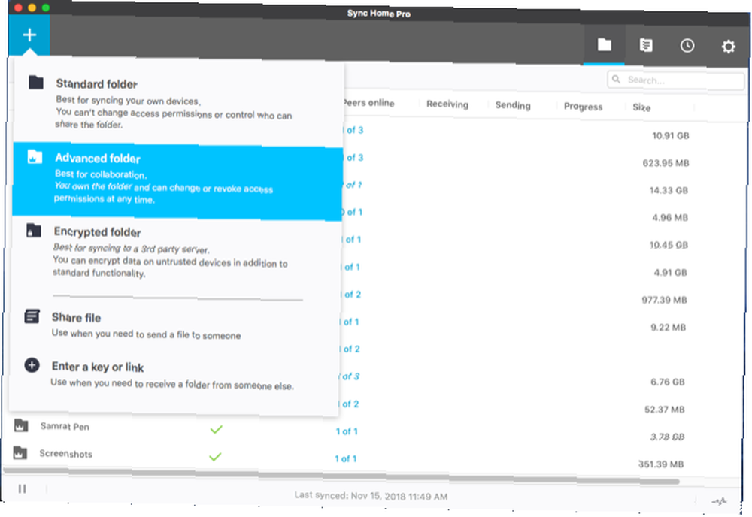Switch to the Folders view icon
Viewport: 752px width, 517px height.
point(605,45)
